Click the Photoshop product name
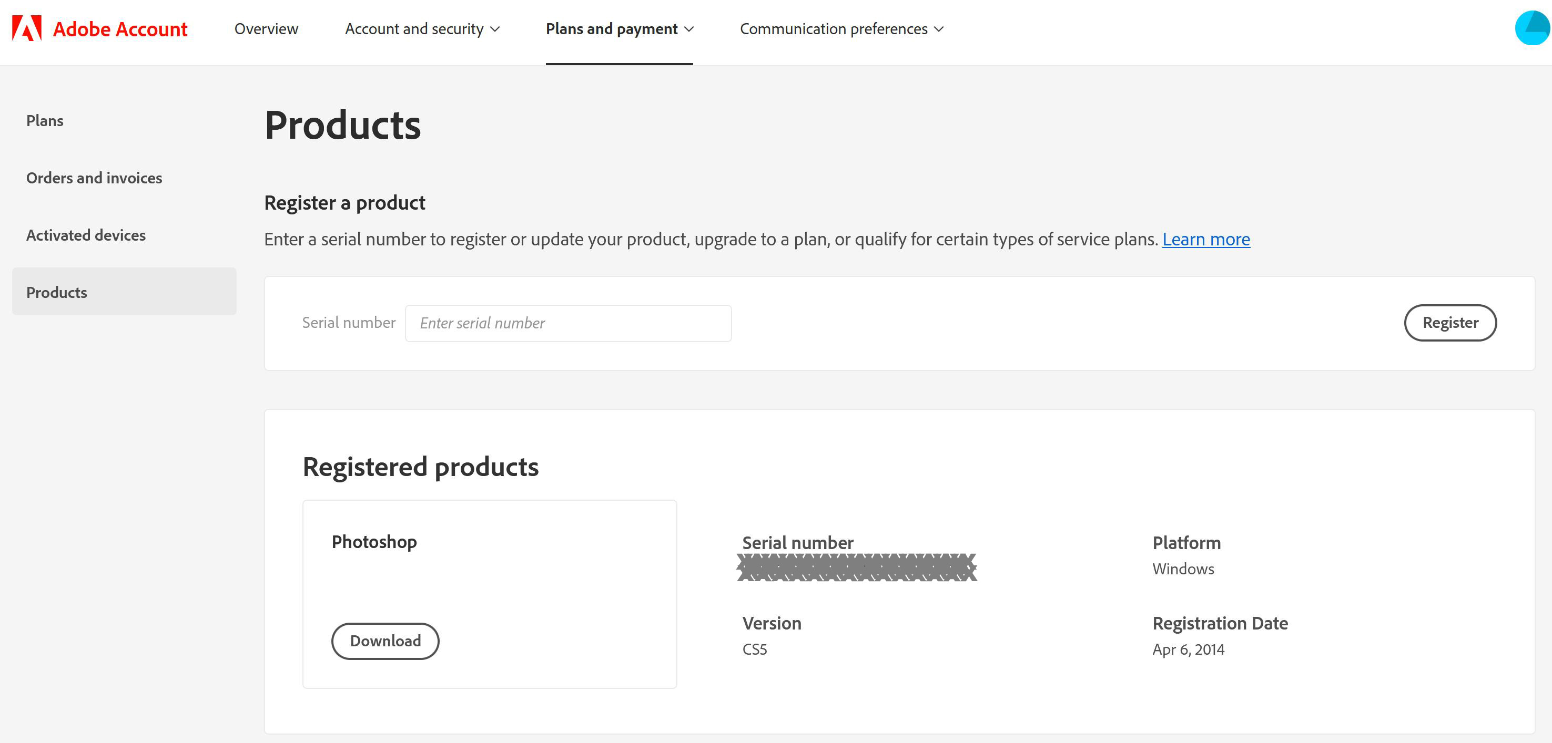Viewport: 1552px width, 743px height. [373, 541]
